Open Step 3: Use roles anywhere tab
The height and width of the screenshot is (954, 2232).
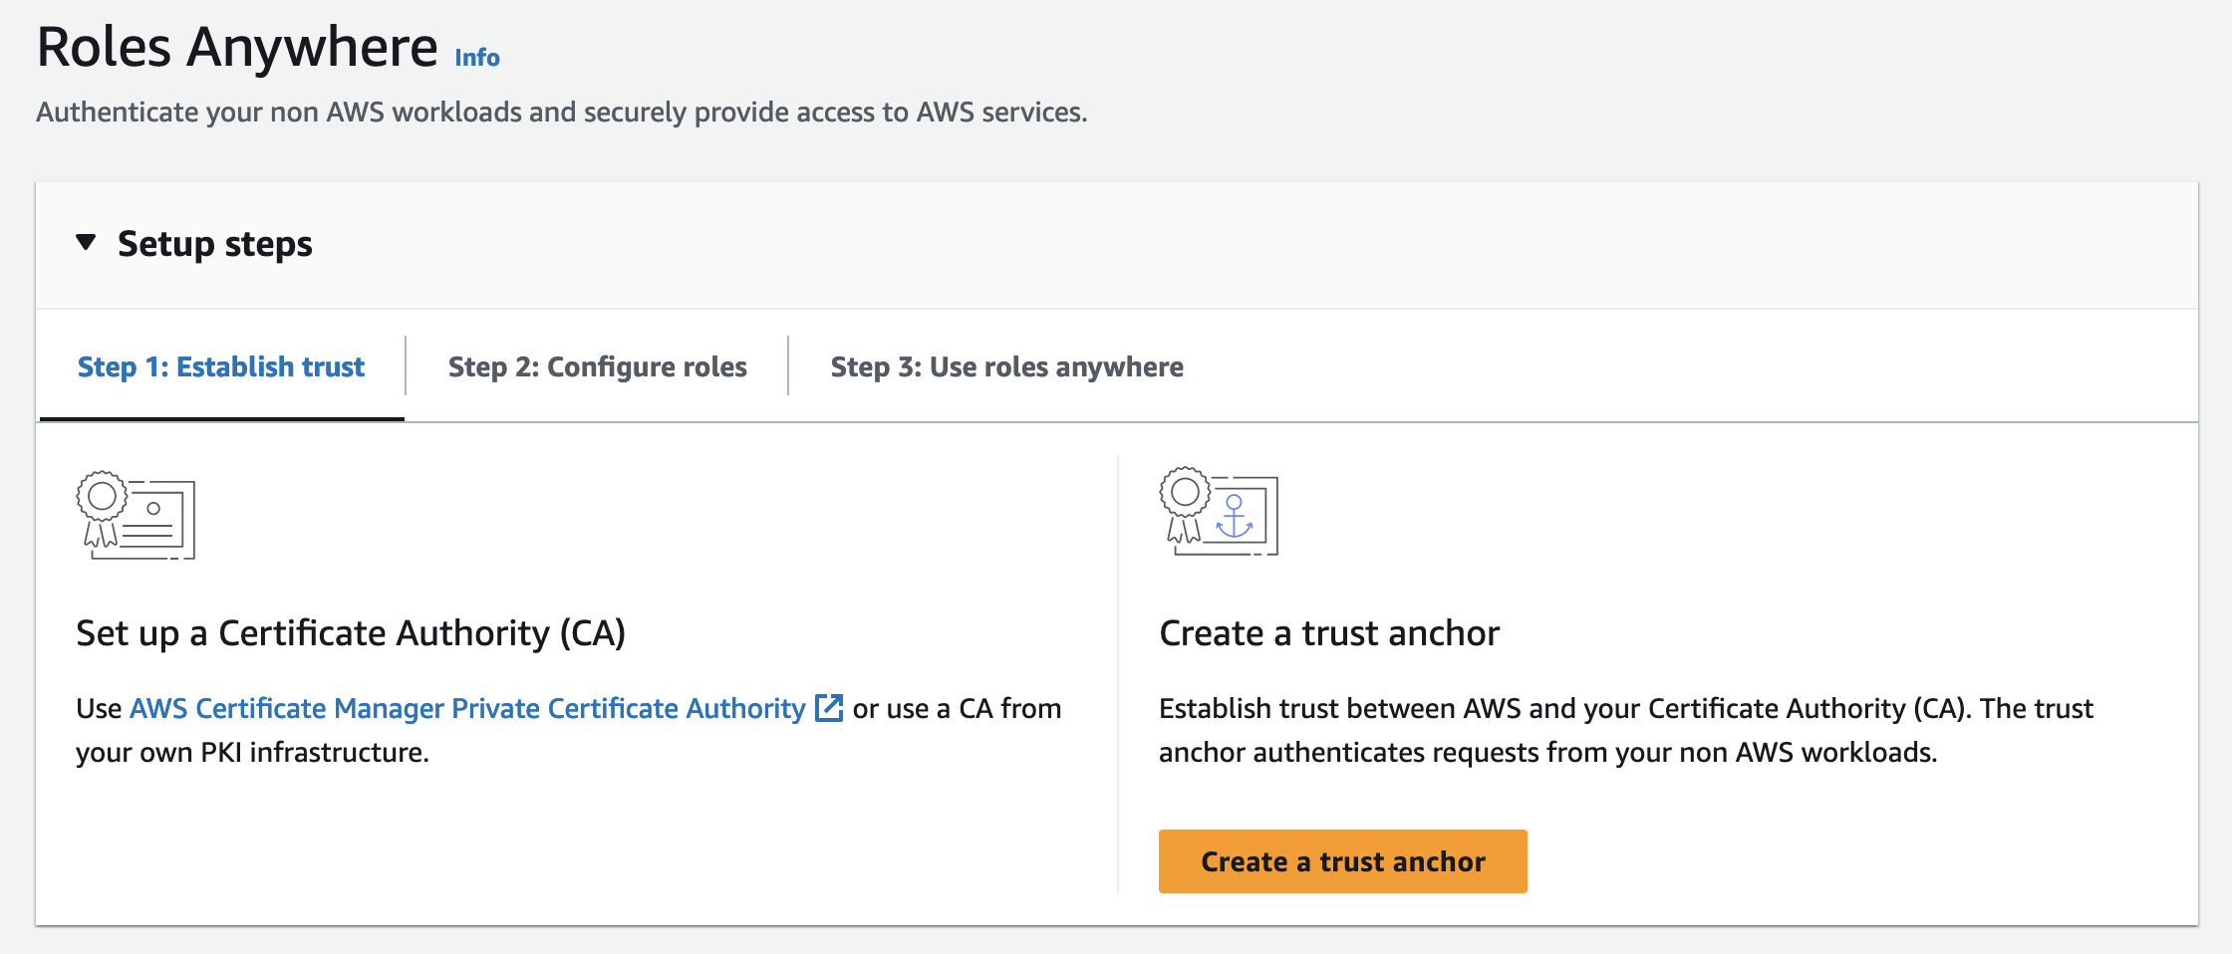pyautogui.click(x=1006, y=366)
